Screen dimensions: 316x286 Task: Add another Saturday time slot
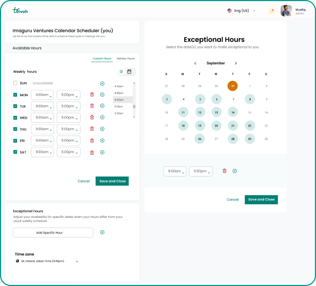[x=103, y=152]
